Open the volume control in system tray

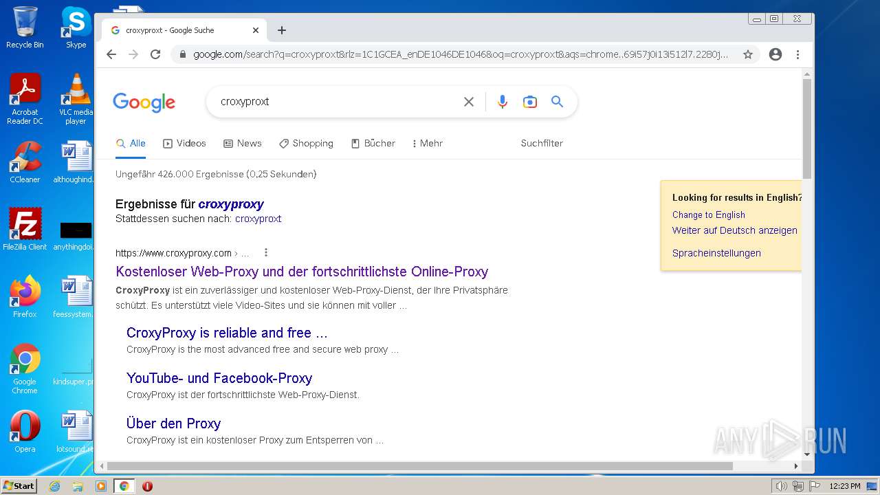pyautogui.click(x=781, y=486)
